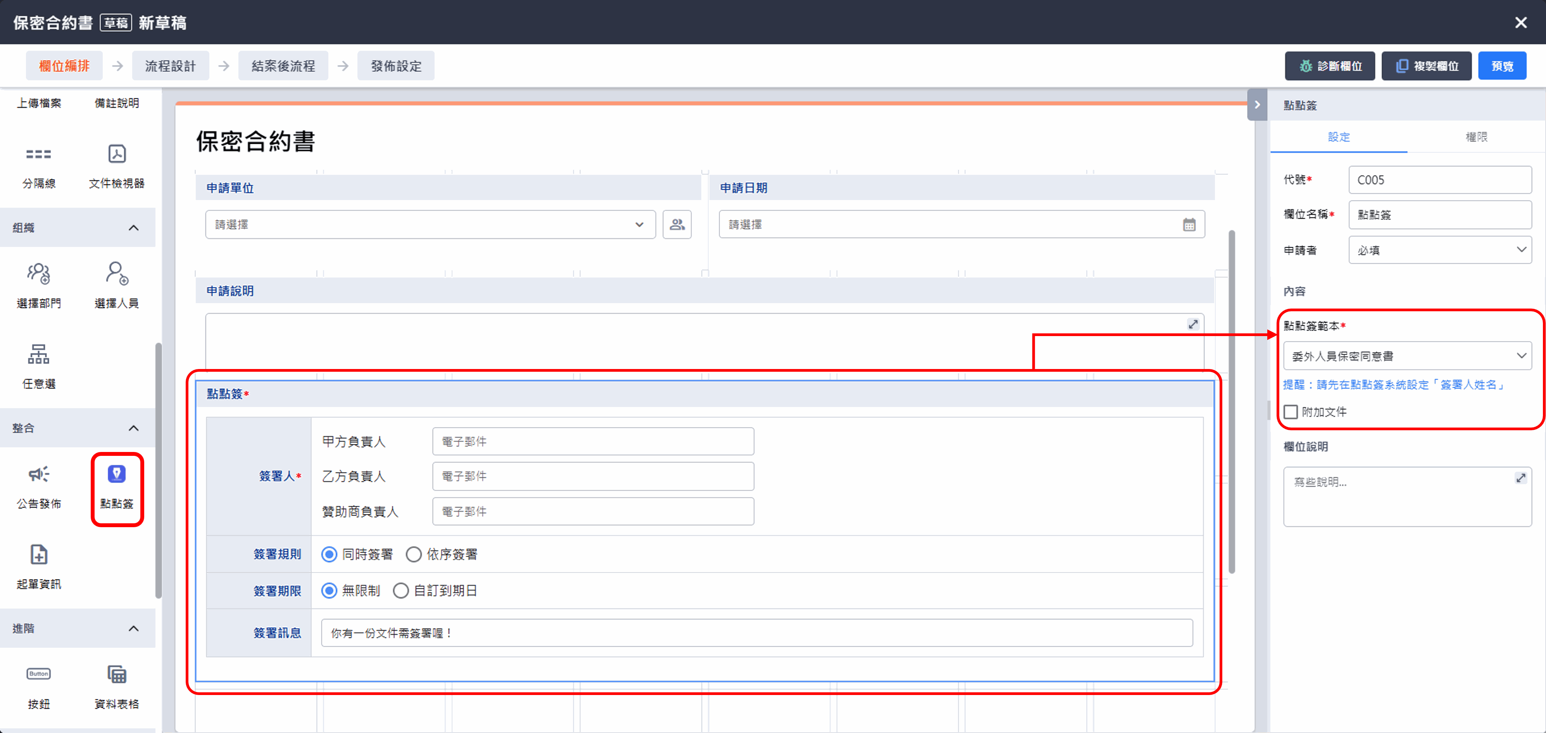The image size is (1546, 733).
Task: Choose the 選擇部門 component icon
Action: (38, 274)
